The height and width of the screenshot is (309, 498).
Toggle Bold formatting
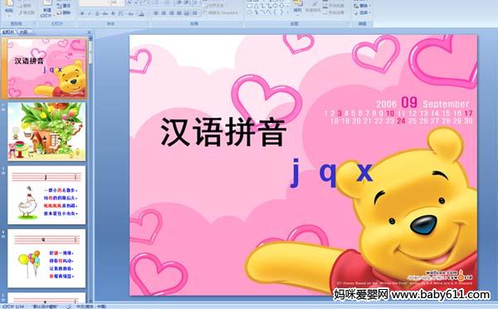[82, 13]
